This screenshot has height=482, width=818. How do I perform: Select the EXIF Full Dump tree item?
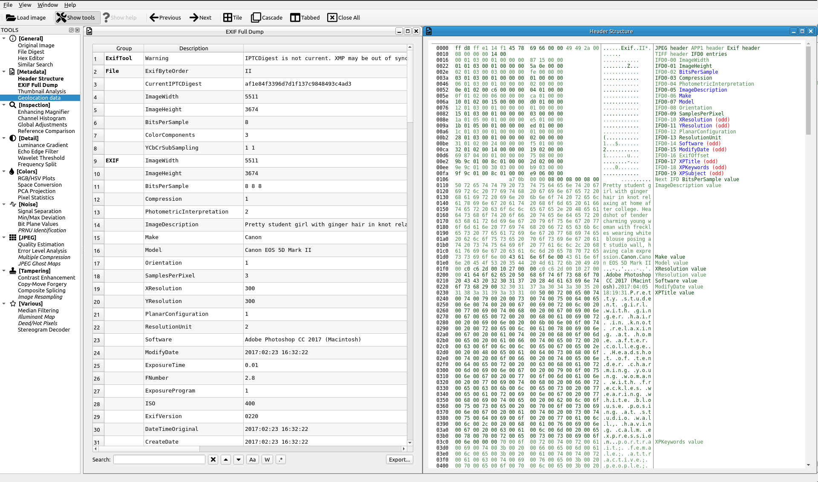coord(38,85)
